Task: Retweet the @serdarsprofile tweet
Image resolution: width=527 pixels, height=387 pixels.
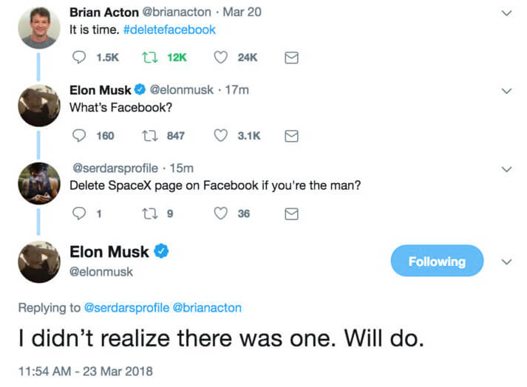Action: (x=147, y=213)
